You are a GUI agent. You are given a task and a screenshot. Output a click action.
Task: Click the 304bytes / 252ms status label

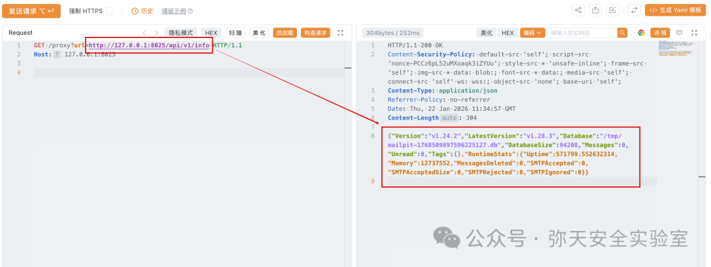[392, 33]
